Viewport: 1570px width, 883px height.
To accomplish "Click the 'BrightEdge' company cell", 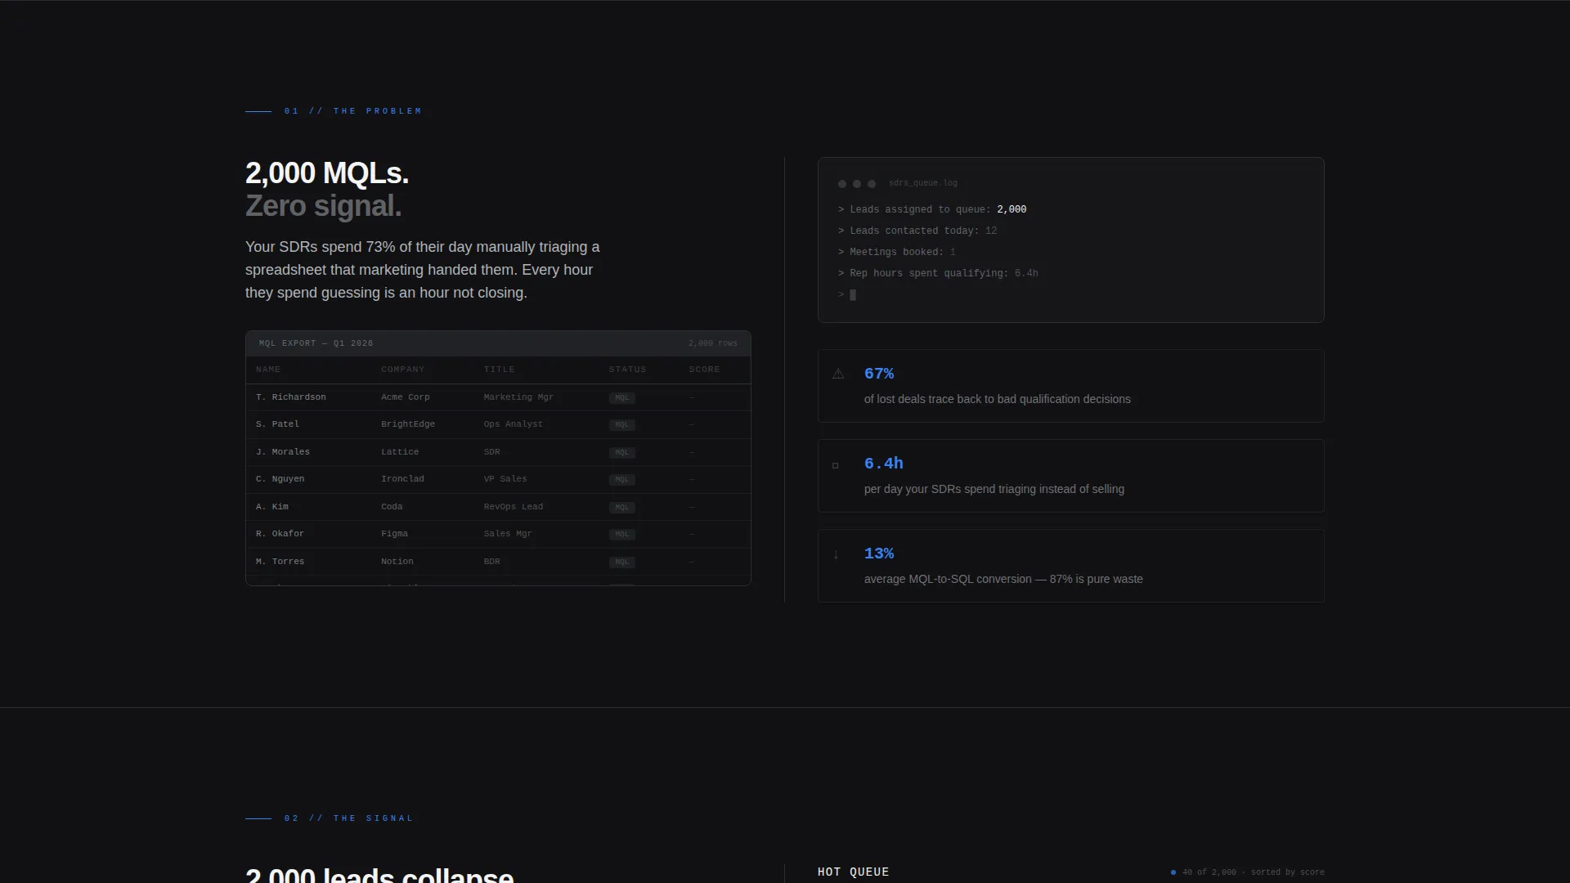I will [x=408, y=424].
